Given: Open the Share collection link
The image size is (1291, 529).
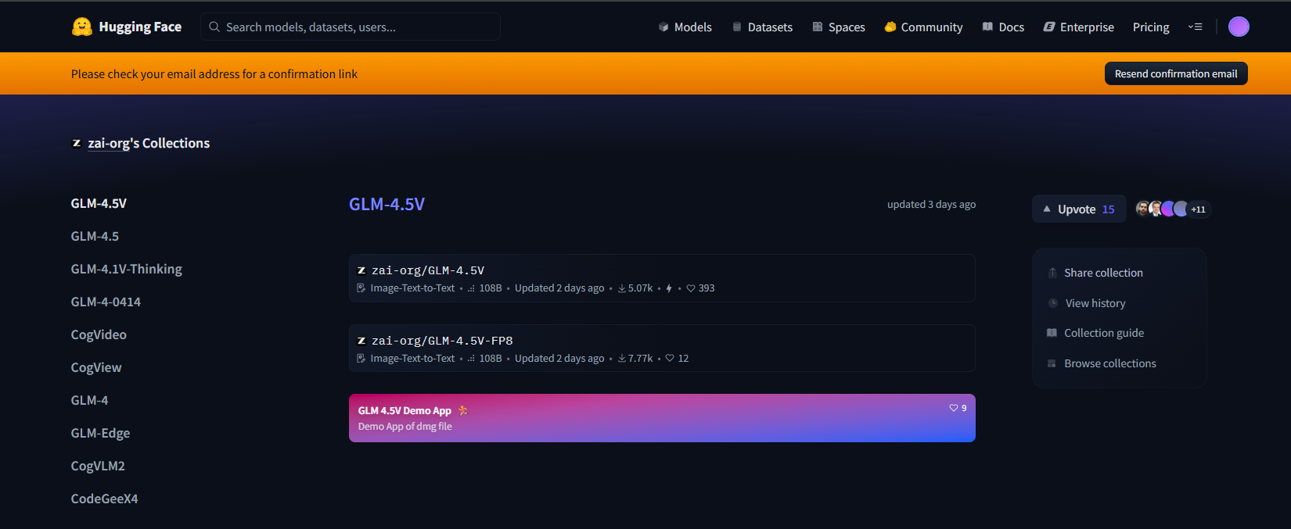Looking at the screenshot, I should pos(1095,273).
